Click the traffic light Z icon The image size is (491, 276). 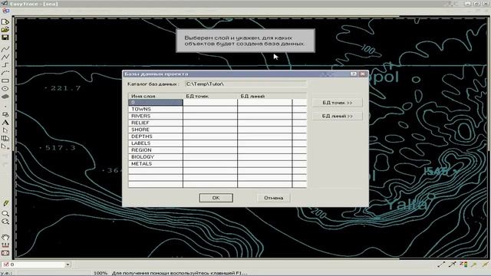pos(463,264)
